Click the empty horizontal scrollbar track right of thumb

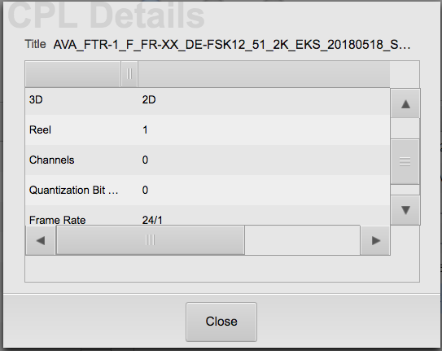pyautogui.click(x=302, y=240)
